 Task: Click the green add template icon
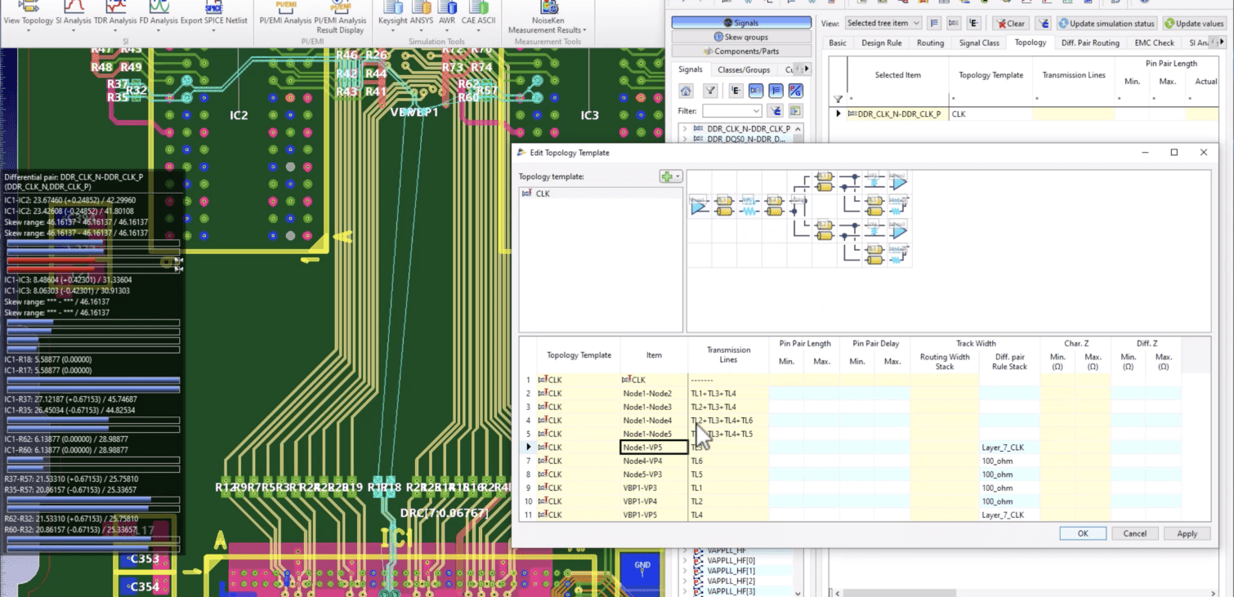click(x=667, y=176)
